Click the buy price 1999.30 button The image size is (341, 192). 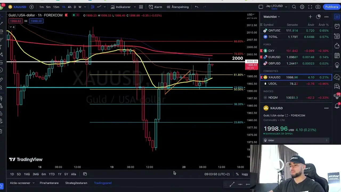pyautogui.click(x=36, y=21)
